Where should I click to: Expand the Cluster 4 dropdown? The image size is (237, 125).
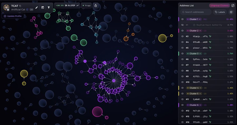[x=200, y=88]
